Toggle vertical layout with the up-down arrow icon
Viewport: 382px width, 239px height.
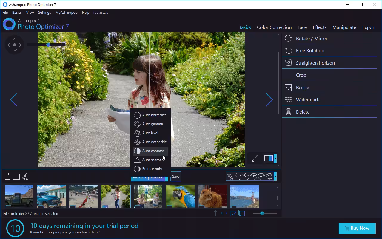(x=215, y=213)
